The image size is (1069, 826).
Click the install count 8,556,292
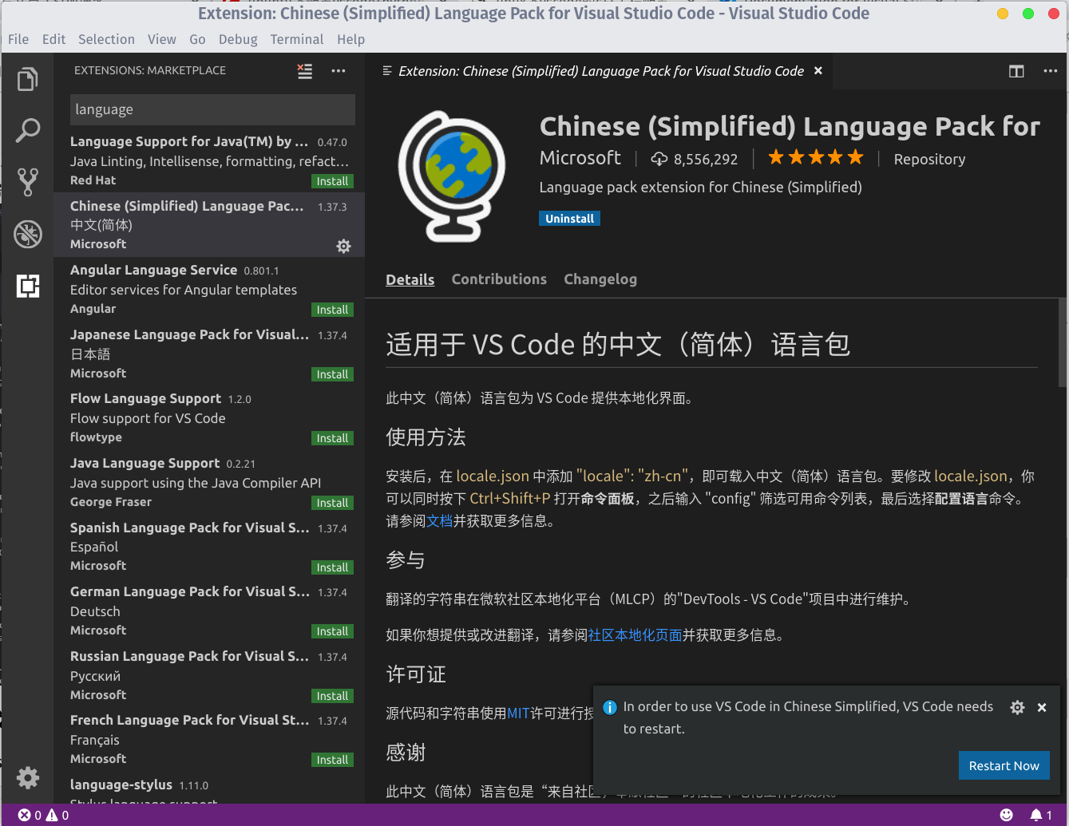click(x=695, y=159)
